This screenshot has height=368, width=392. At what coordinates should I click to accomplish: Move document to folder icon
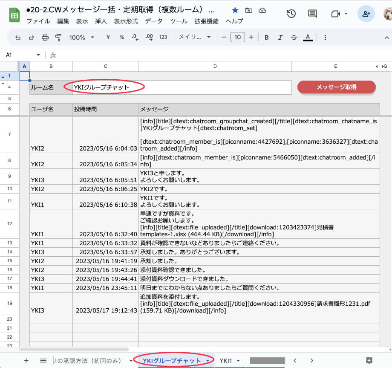coord(249,10)
